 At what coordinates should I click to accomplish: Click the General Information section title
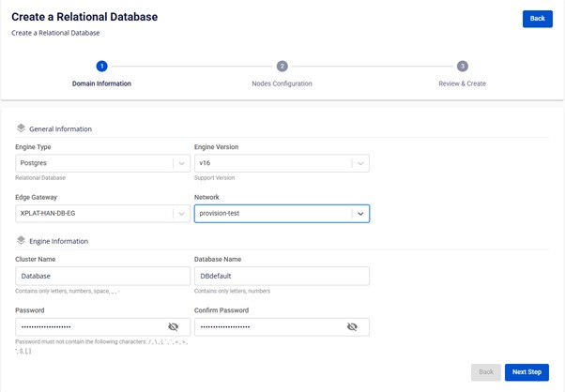(x=60, y=128)
